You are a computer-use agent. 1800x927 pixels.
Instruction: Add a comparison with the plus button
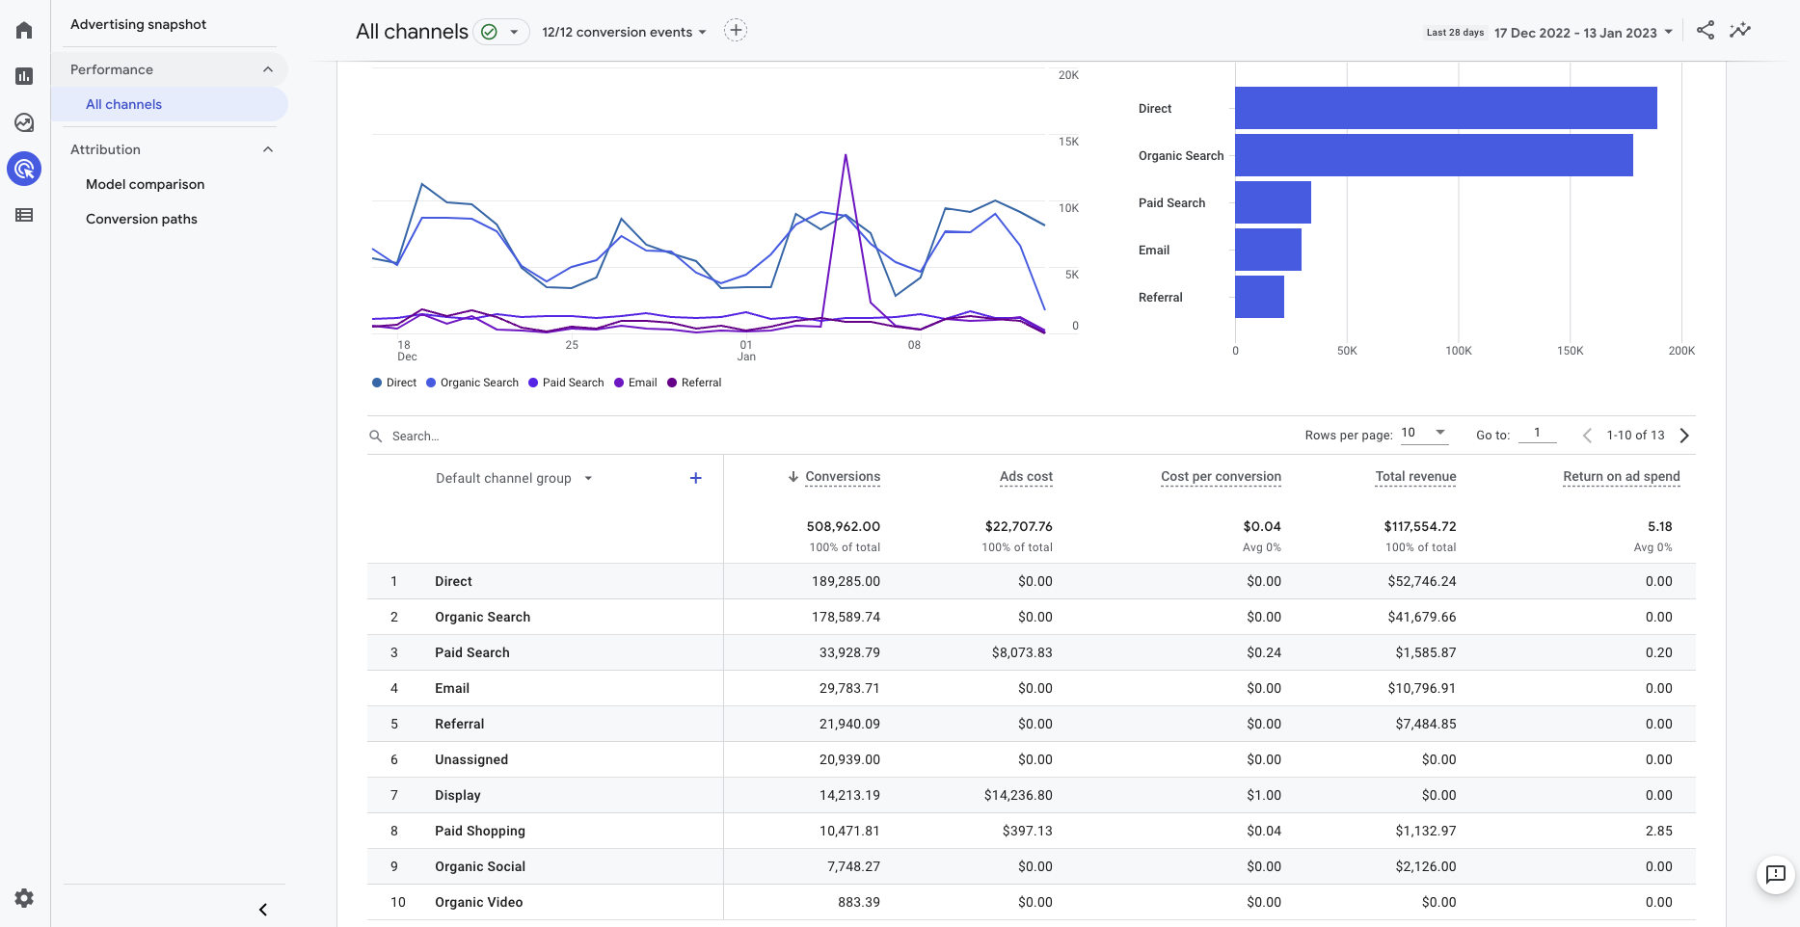click(736, 30)
